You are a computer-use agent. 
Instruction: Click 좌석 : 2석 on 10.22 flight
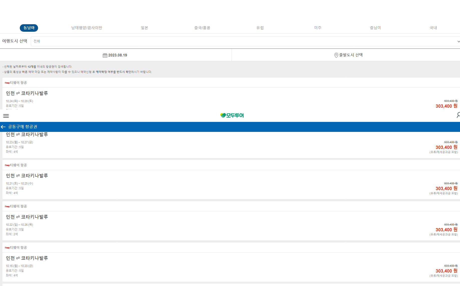12,234
